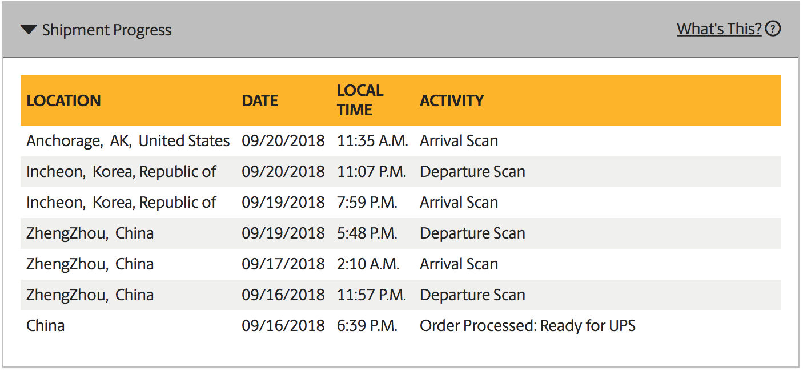Click the DATE column header
Screen dimensions: 803x371
click(x=260, y=101)
